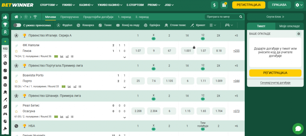Open the trophy tournaments sidebar icon
306x136 pixels.
click(5, 24)
